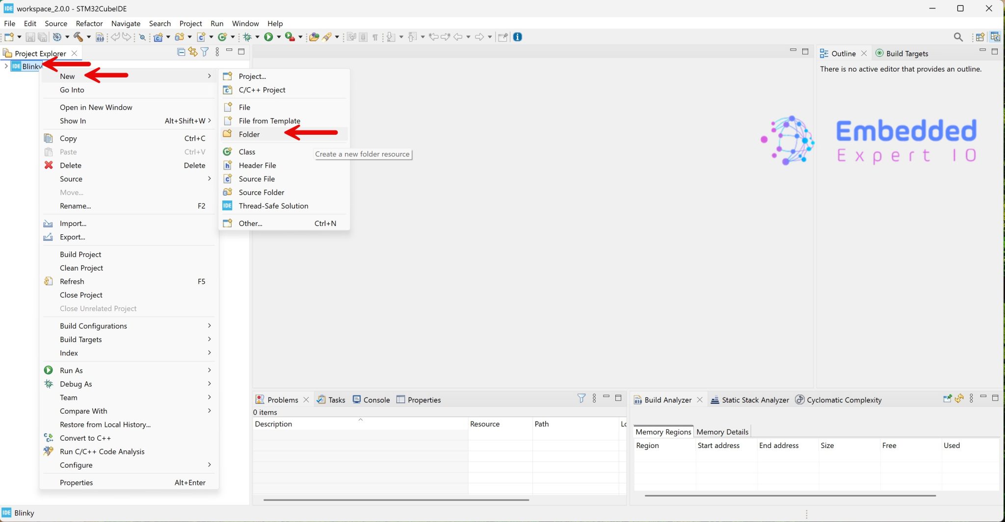Click the Collapse All icon in Project Explorer

click(x=181, y=52)
